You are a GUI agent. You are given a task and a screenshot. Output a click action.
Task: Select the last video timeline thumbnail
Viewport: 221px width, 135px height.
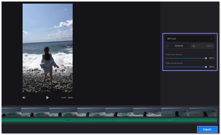pos(203,112)
